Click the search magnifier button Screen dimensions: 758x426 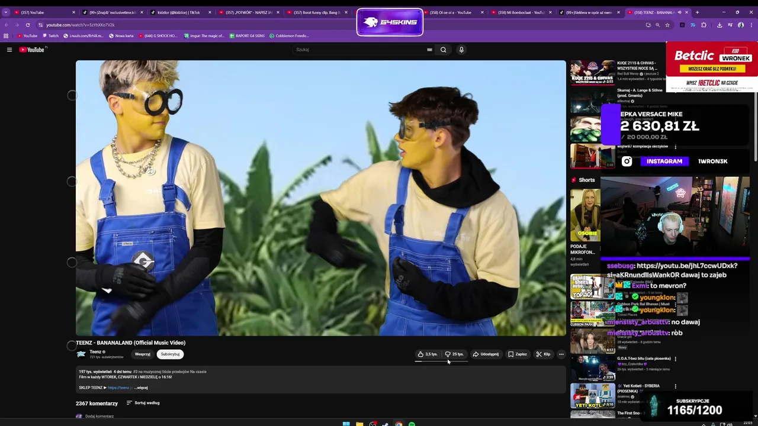pyautogui.click(x=443, y=50)
